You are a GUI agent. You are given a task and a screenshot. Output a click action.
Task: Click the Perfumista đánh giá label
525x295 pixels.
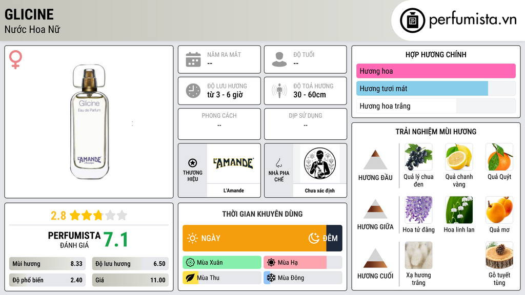click(x=74, y=240)
